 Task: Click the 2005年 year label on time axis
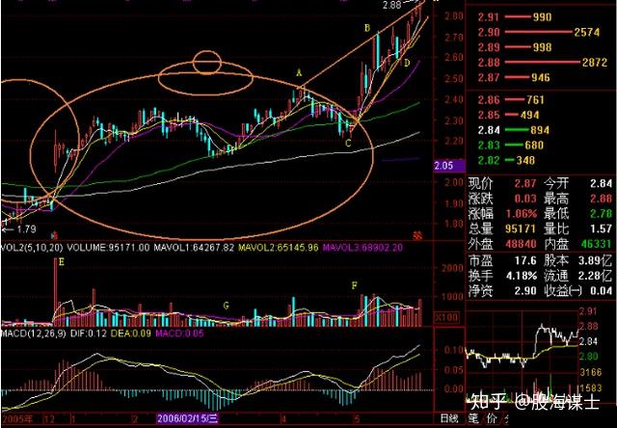pyautogui.click(x=17, y=418)
